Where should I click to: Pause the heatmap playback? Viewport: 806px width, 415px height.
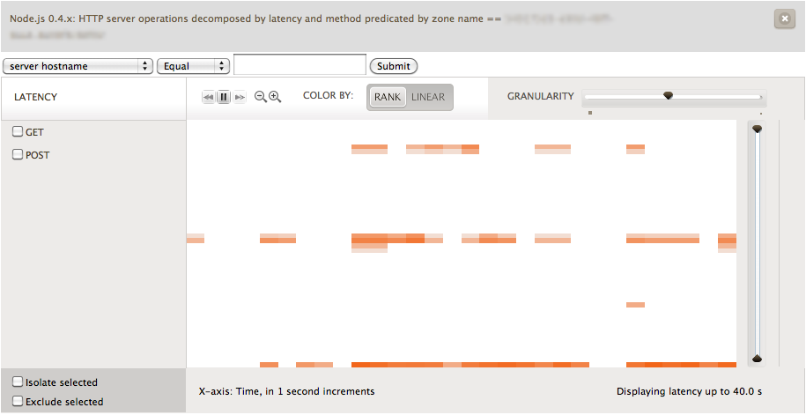224,97
